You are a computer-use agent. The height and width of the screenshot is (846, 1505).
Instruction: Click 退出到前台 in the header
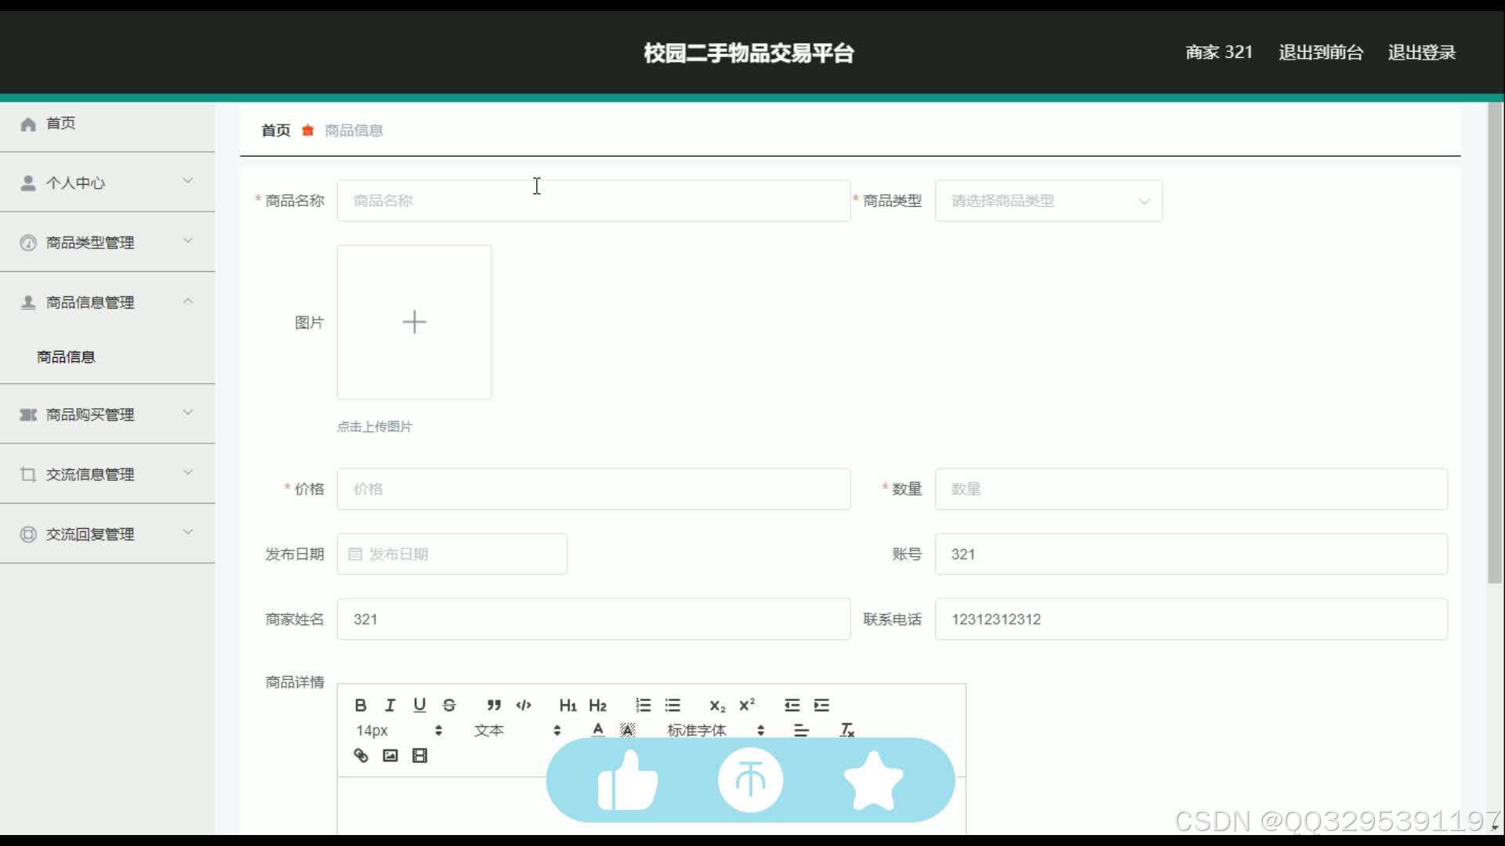click(1321, 52)
